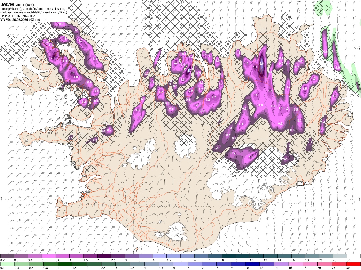Click the '2.3' value beside the snowfall peak
The image size is (361, 270).
(255, 67)
